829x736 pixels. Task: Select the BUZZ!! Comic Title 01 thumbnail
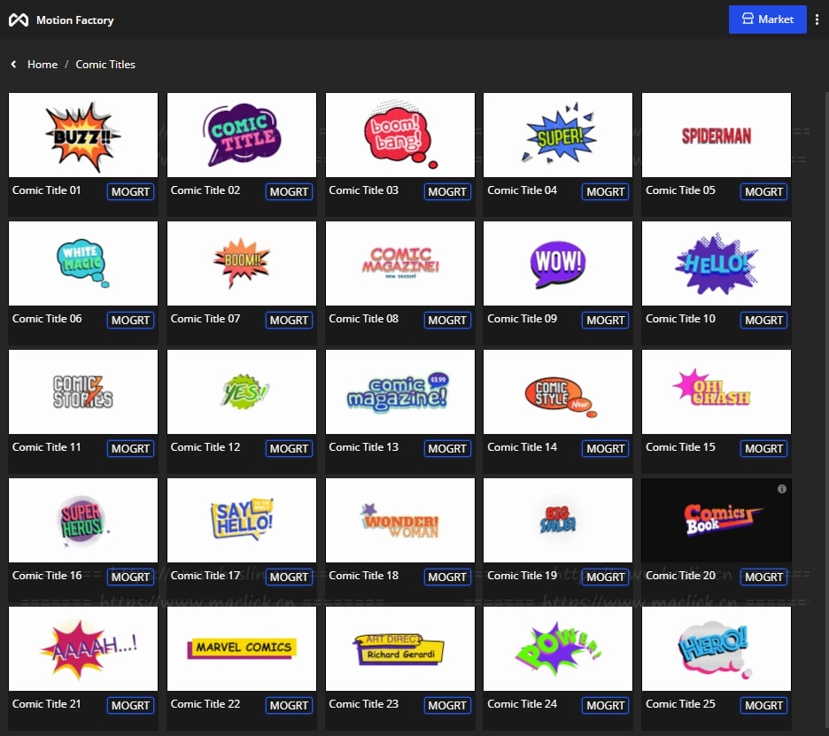(83, 135)
